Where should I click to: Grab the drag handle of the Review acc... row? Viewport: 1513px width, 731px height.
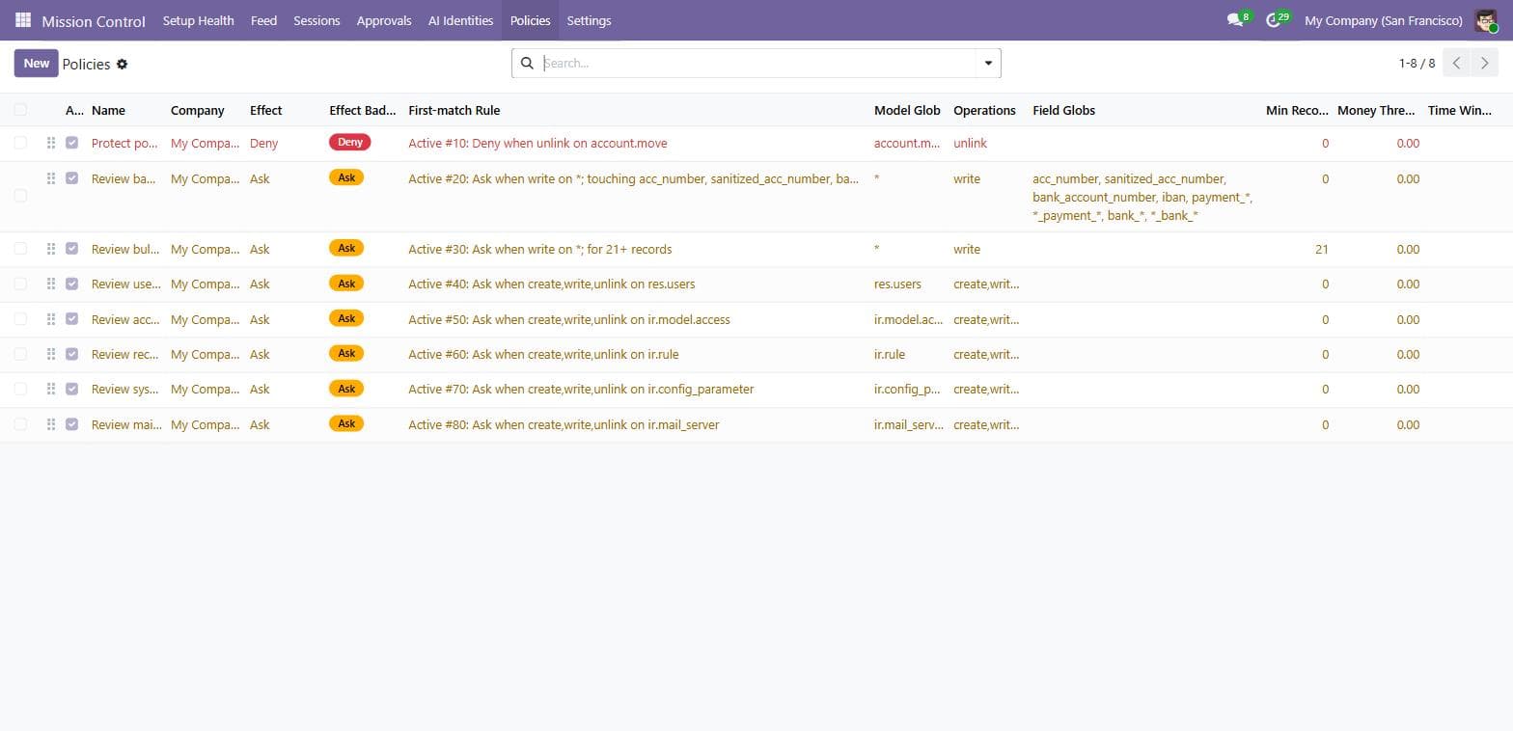51,319
